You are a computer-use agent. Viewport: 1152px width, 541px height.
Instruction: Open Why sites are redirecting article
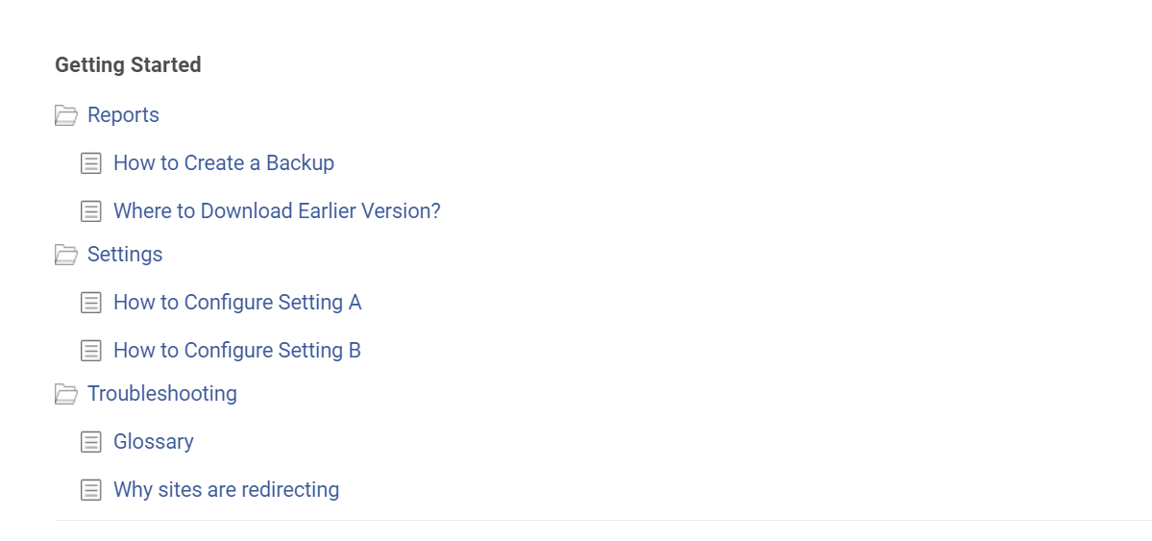click(226, 490)
